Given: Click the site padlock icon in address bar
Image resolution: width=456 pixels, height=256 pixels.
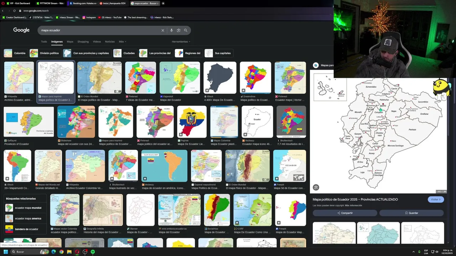Looking at the screenshot, I should click(x=20, y=11).
